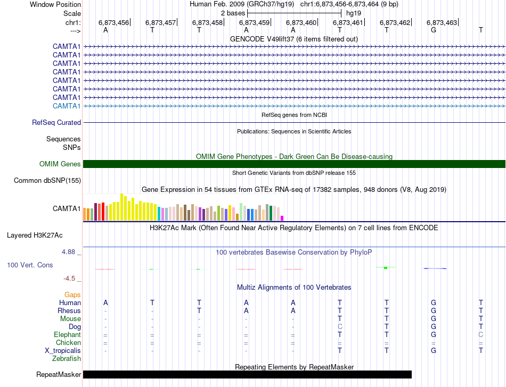The image size is (506, 387).
Task: Open the RefSeq Curated track label
Action: (56, 123)
